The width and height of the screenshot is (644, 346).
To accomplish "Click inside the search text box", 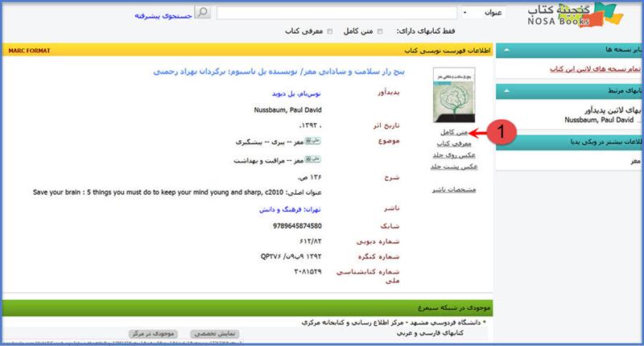I will (x=338, y=13).
